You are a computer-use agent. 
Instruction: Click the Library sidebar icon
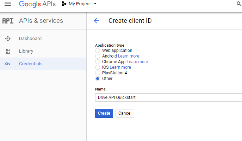point(8,51)
